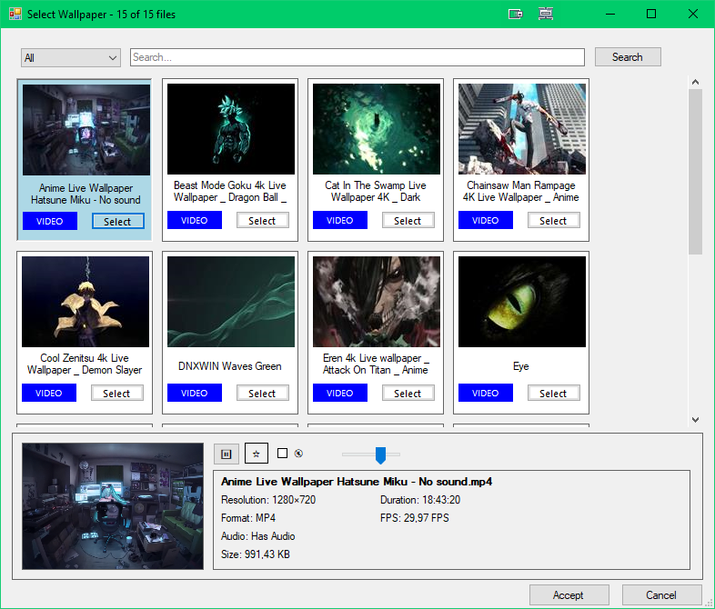Screen dimensions: 715x609
Task: Click the 'FPS: 29,97 FPS' text
Action: (415, 518)
